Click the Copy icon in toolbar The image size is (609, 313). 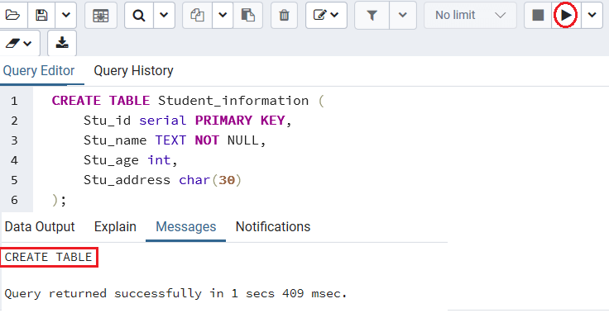pyautogui.click(x=197, y=15)
